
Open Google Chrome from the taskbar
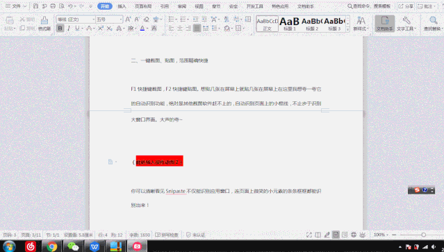pos(52,246)
